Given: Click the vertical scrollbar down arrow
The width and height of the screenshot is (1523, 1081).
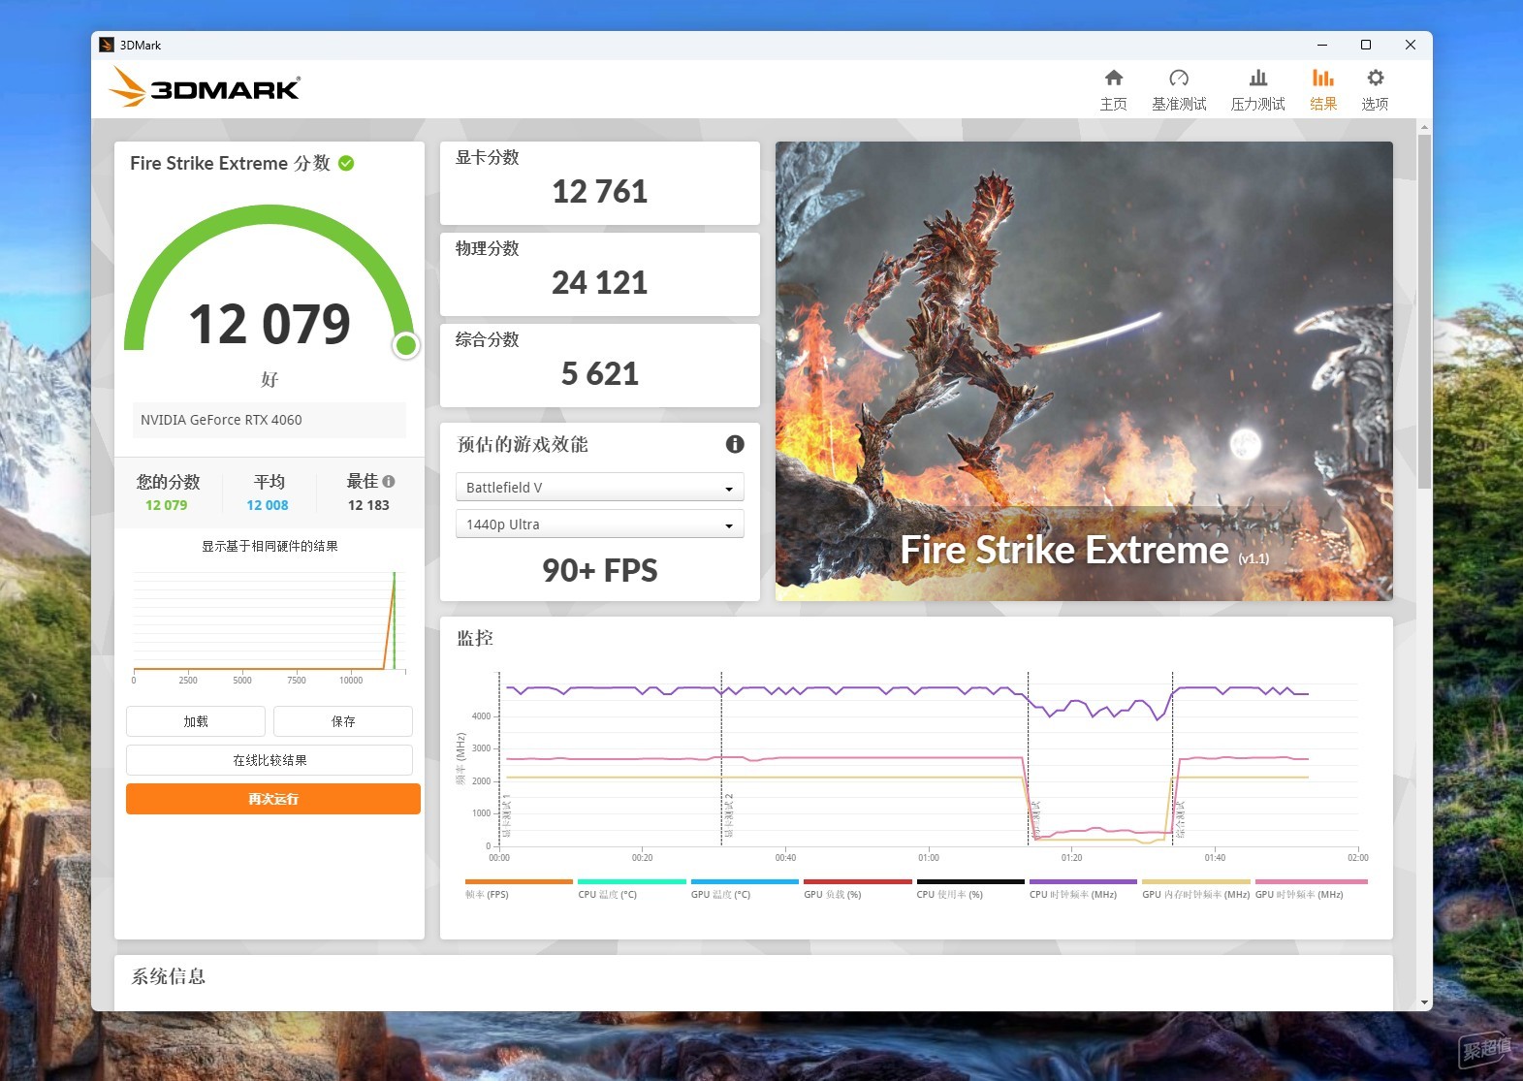Looking at the screenshot, I should point(1423,1002).
